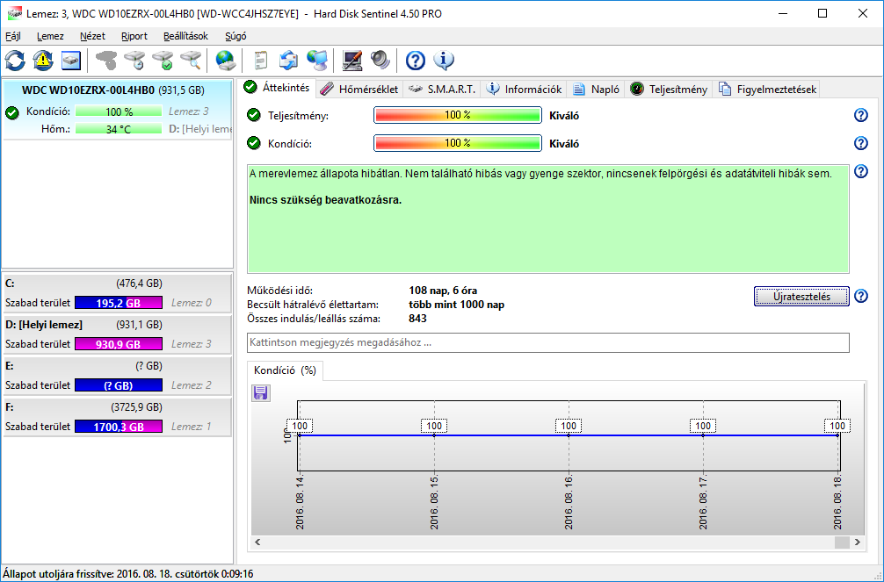The image size is (884, 582).
Task: Click help icon beside Újratesztelés button
Action: (x=860, y=296)
